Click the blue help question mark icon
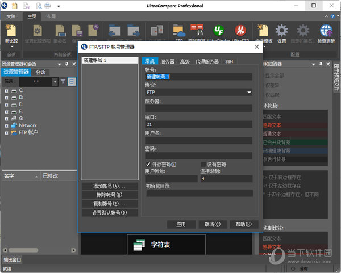This screenshot has height=273, width=341. [332, 16]
